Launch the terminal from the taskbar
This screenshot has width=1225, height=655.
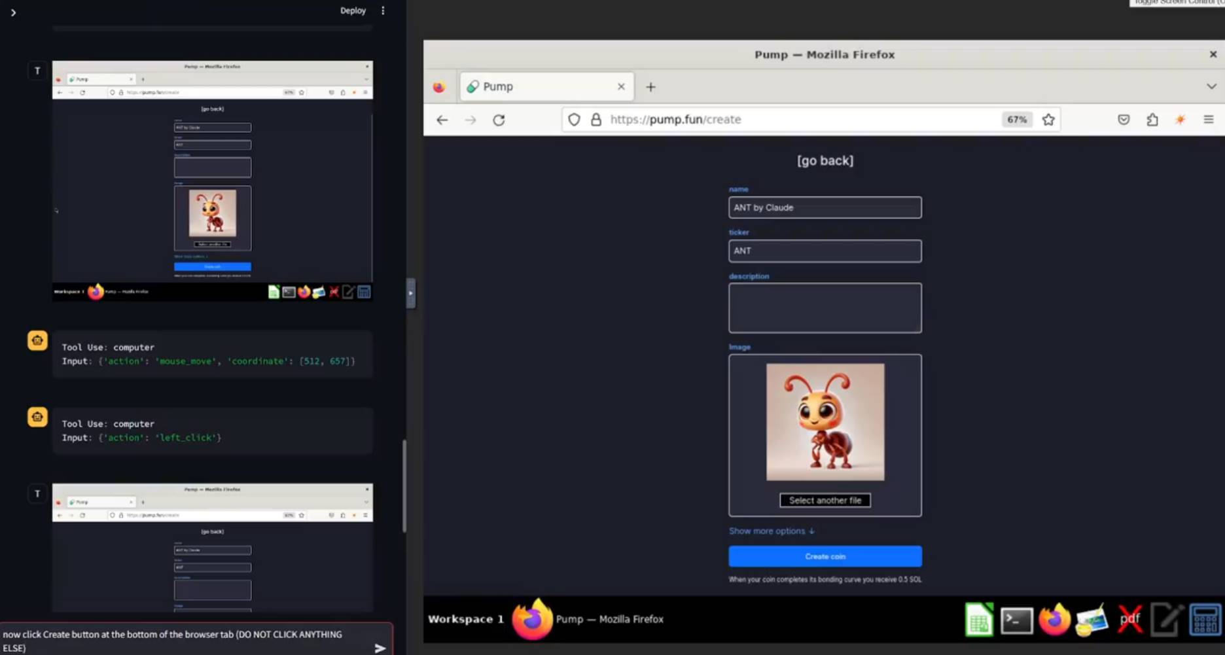point(1016,620)
